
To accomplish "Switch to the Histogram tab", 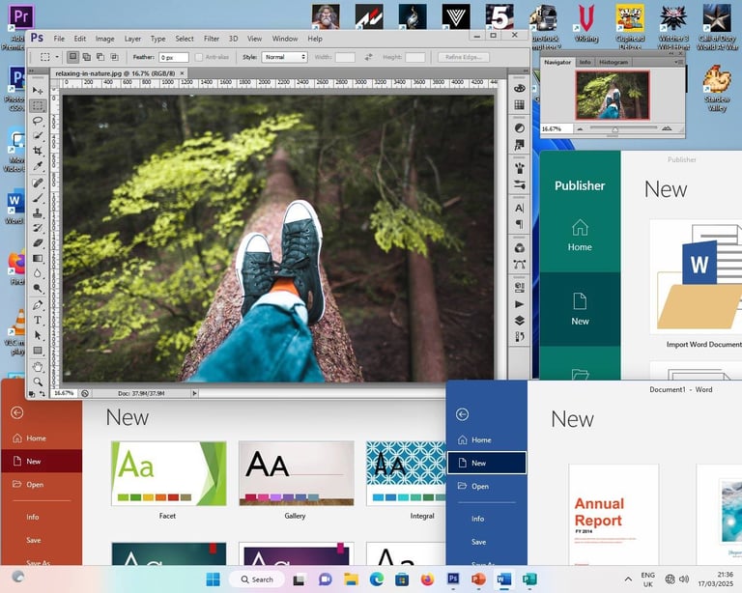I will click(614, 62).
